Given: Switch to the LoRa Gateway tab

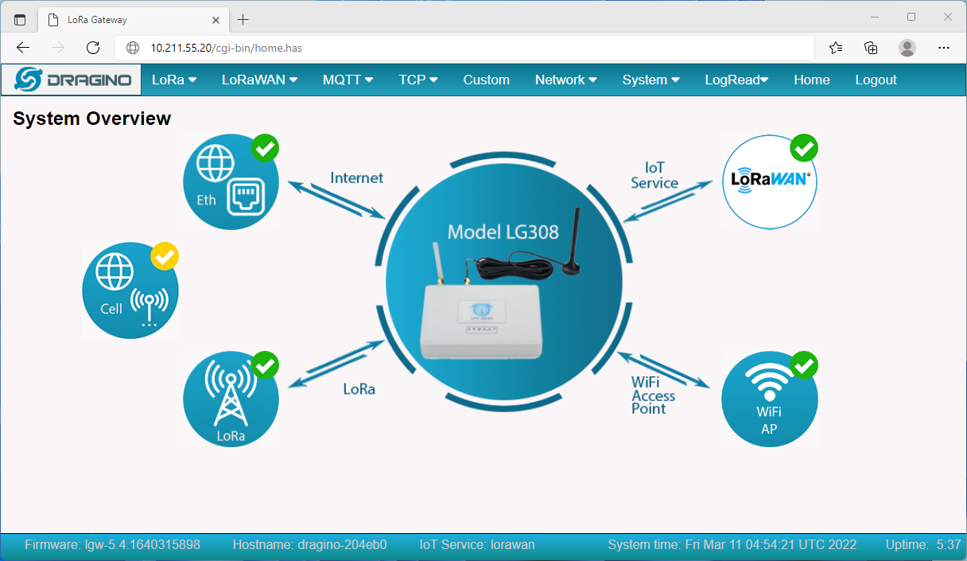Looking at the screenshot, I should (134, 20).
